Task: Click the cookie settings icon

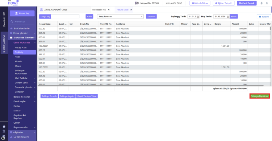Action: pyautogui.click(x=3, y=138)
